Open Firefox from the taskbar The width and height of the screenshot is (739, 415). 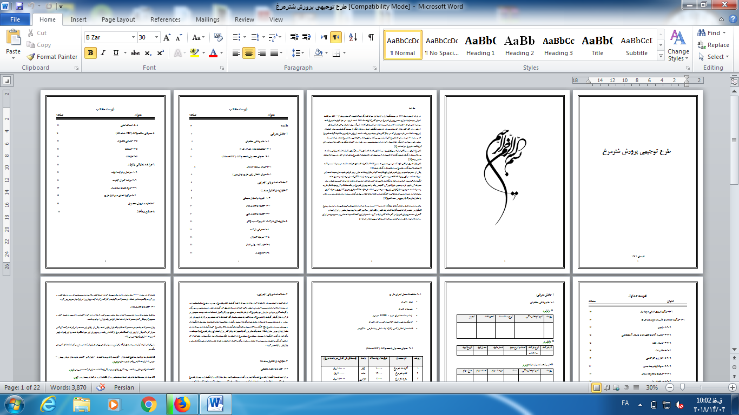[182, 404]
